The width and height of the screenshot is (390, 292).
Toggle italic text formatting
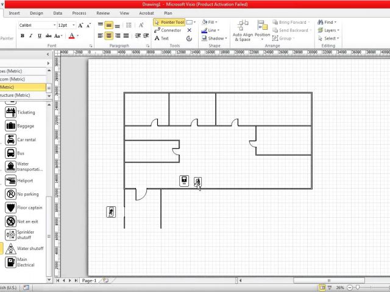point(31,36)
